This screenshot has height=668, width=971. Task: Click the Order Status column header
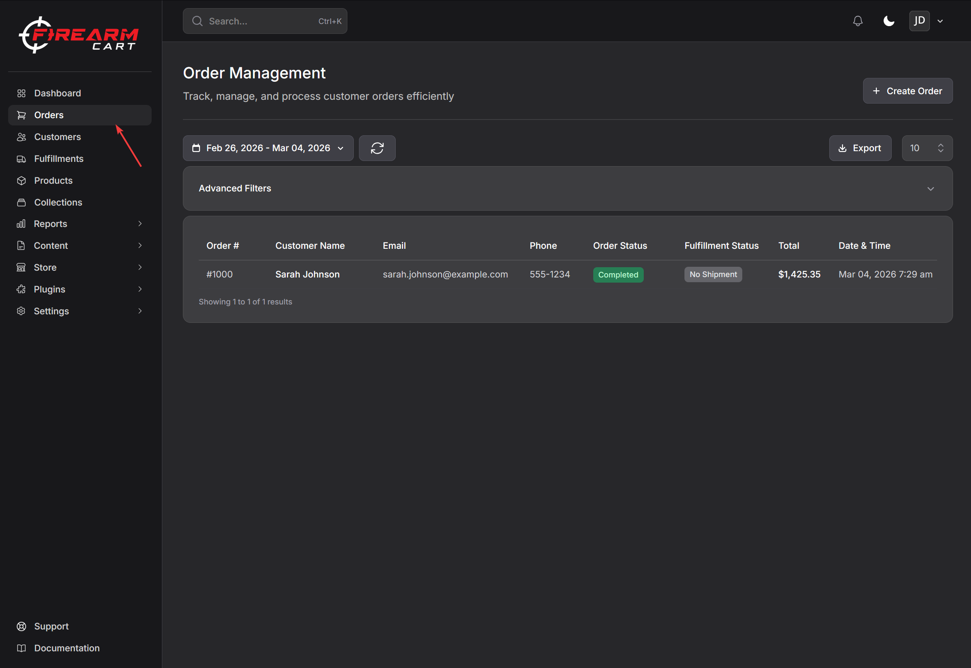[x=620, y=246]
